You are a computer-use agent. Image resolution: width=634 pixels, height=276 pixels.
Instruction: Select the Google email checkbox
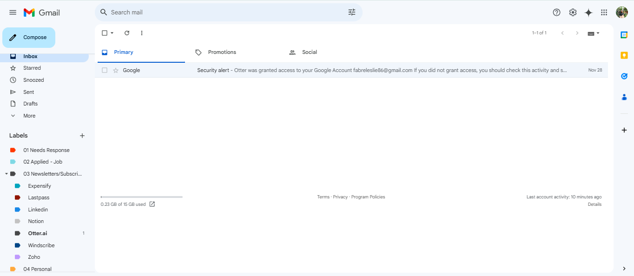point(105,70)
